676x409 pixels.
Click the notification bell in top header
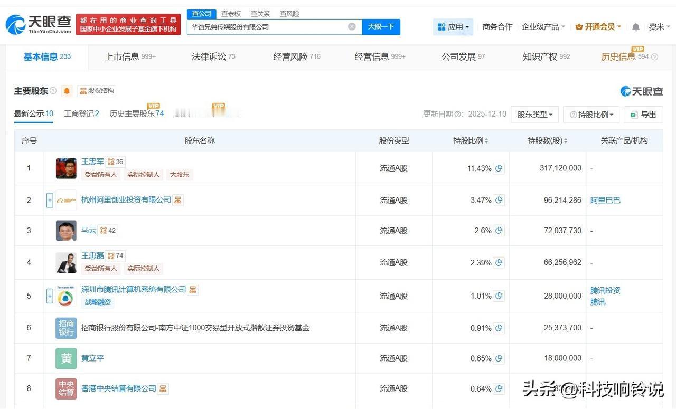click(636, 27)
